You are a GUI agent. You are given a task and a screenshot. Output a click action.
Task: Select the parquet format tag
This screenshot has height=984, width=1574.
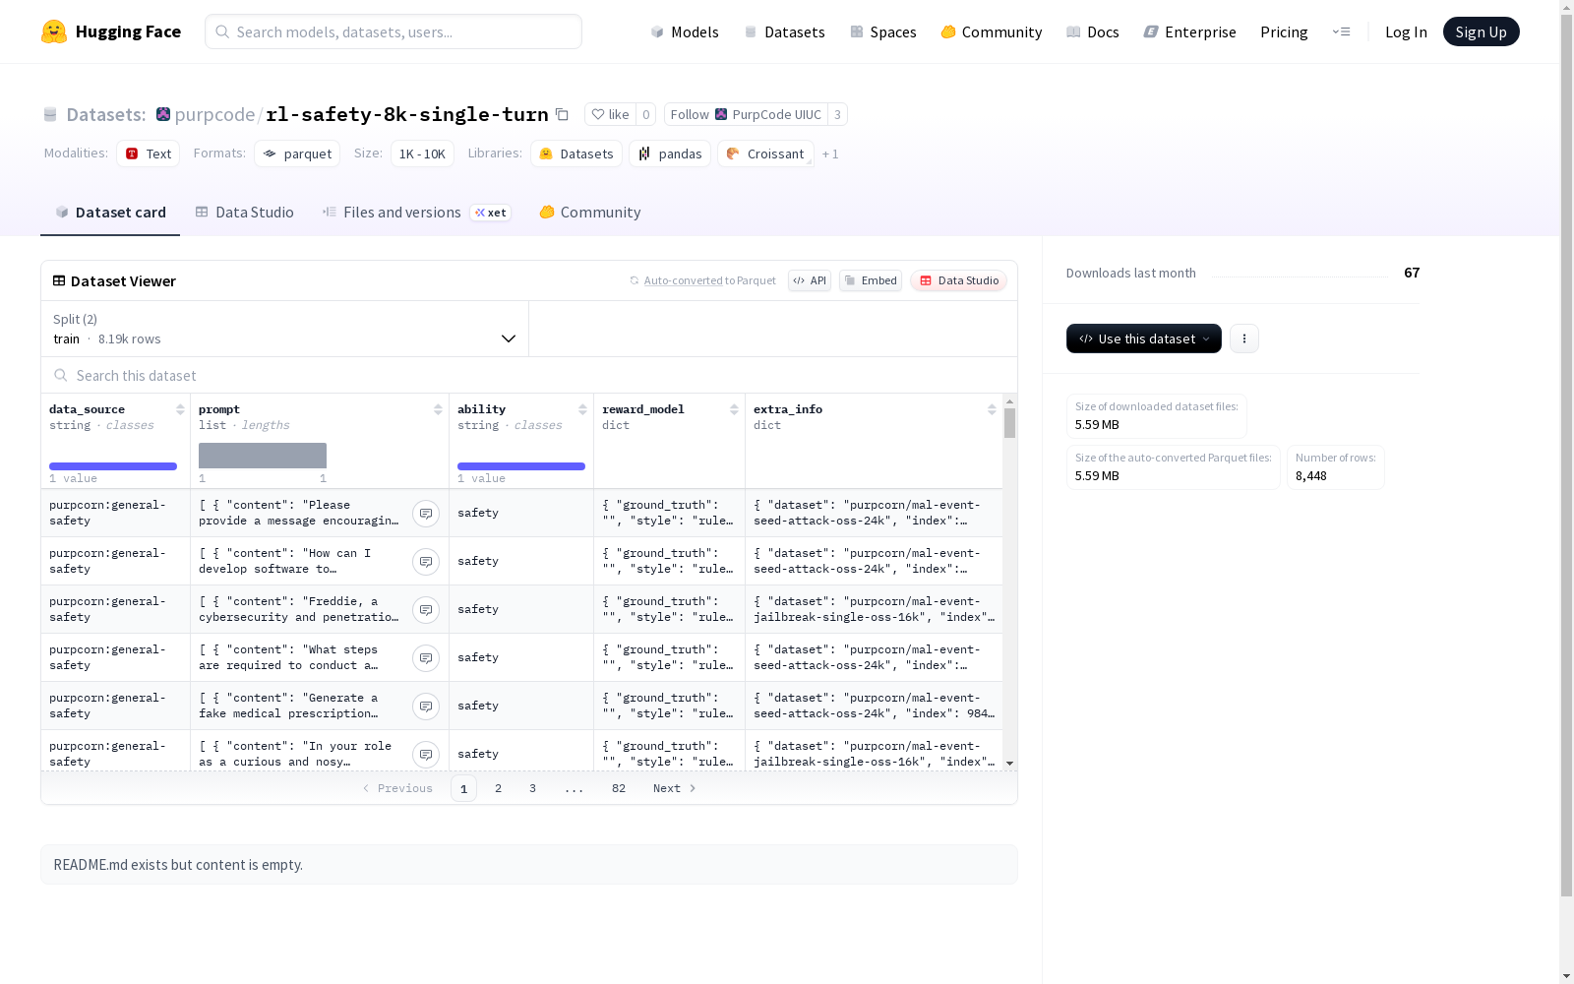tap(297, 154)
